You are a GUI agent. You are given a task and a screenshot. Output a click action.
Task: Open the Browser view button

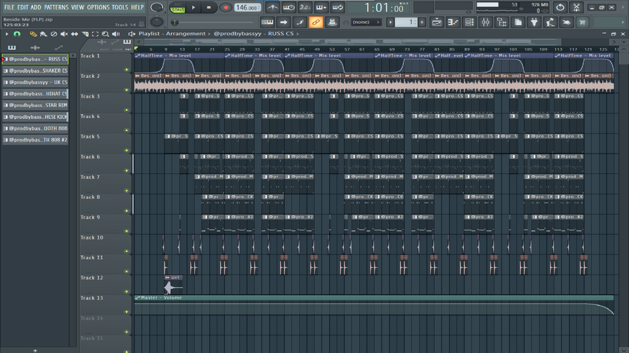tap(502, 22)
